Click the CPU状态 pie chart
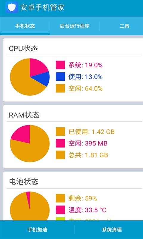The image size is (143, 239). pos(30,77)
